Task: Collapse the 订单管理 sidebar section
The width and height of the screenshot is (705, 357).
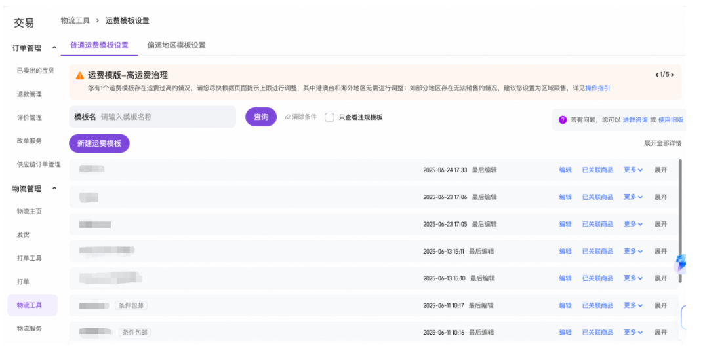Action: coord(54,48)
